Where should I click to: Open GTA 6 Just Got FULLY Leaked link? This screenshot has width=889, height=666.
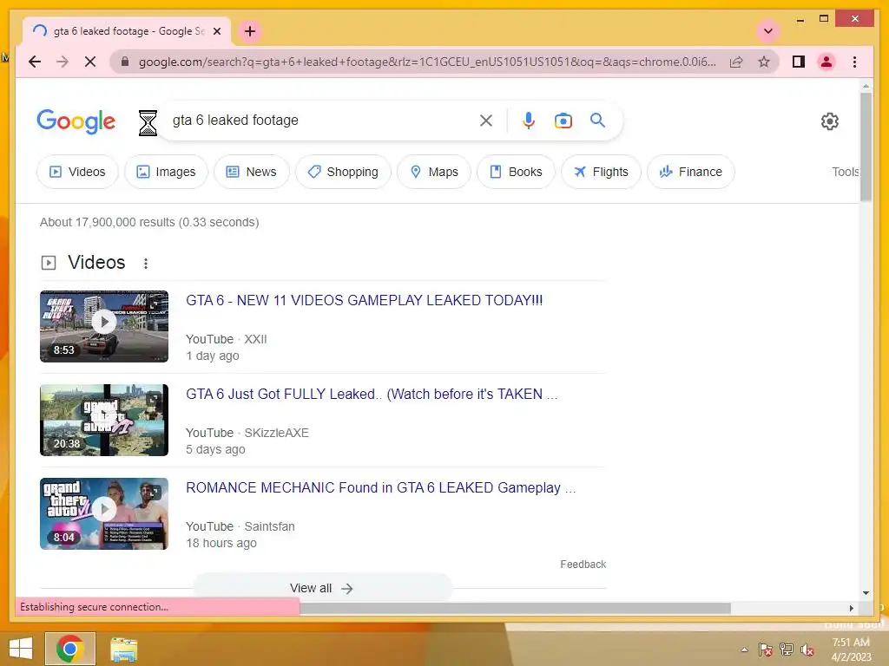point(372,395)
